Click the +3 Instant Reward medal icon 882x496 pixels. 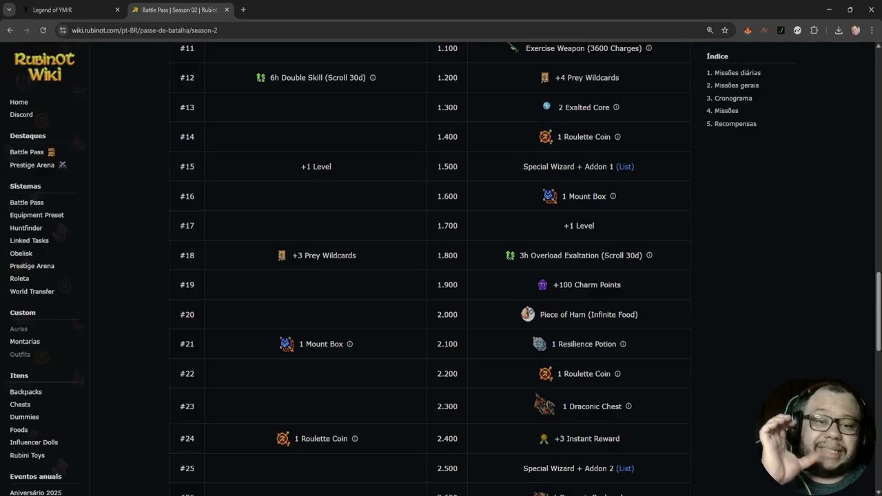(544, 439)
